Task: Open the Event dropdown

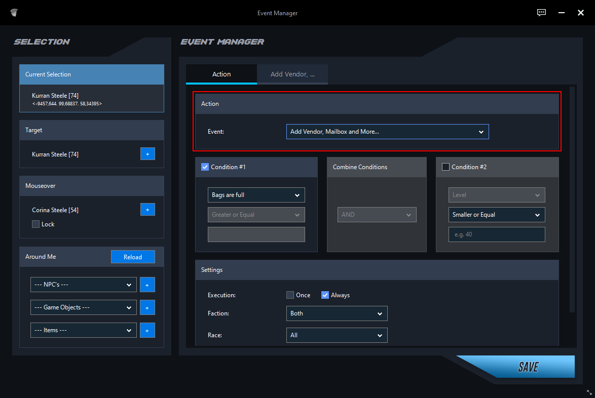Action: [387, 132]
